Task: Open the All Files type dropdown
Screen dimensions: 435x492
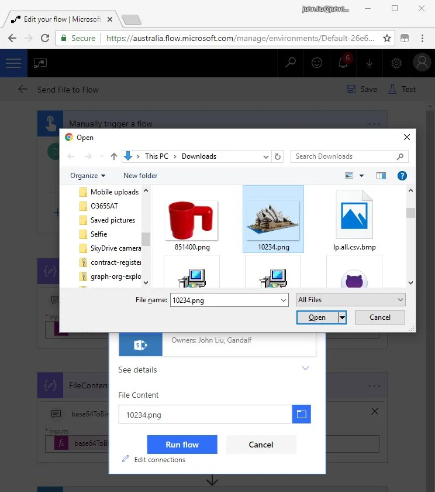Action: click(x=350, y=300)
